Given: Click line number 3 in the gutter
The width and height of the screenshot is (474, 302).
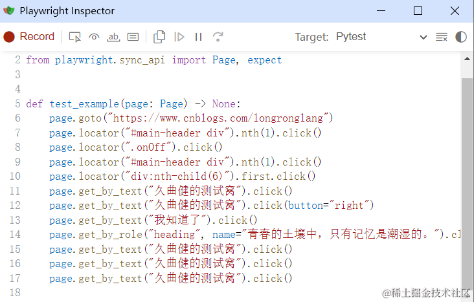Looking at the screenshot, I should pos(18,74).
